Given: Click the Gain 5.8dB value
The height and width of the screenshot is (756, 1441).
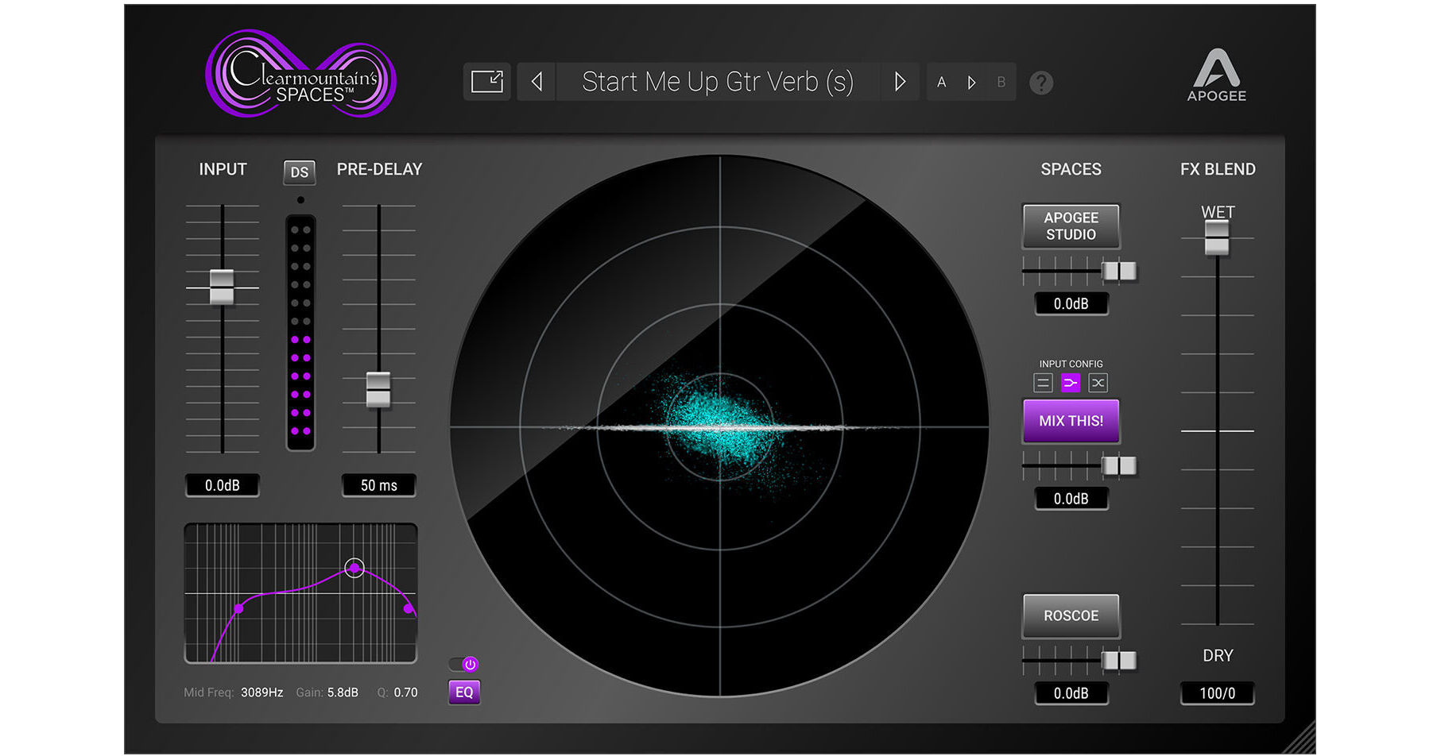Looking at the screenshot, I should point(343,692).
